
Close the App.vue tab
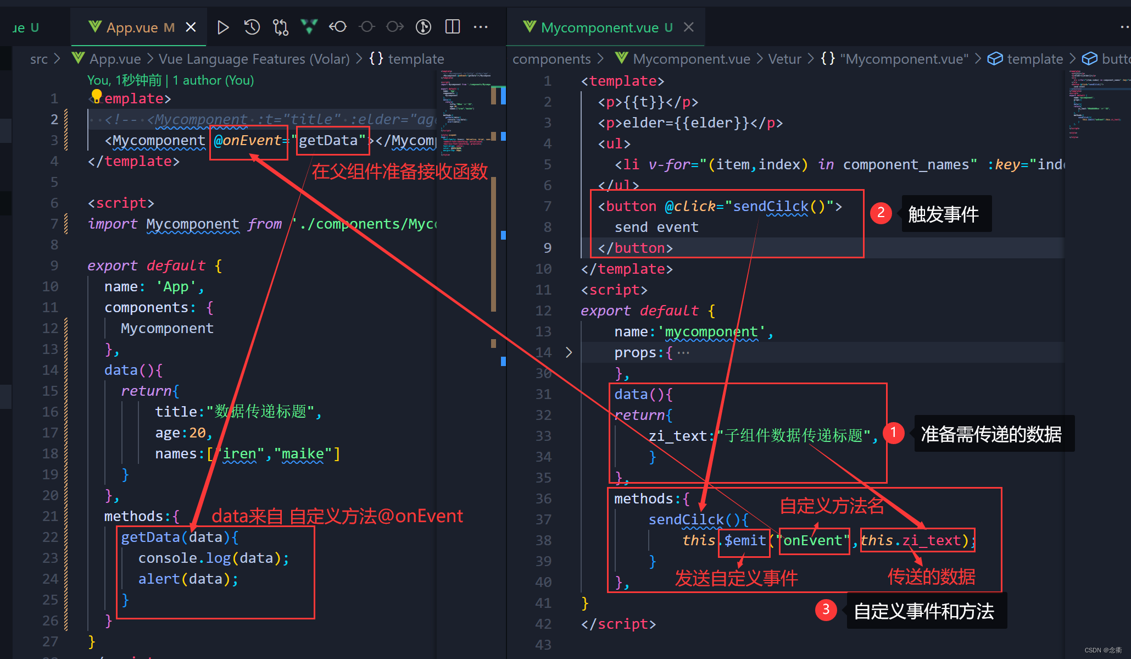click(191, 27)
